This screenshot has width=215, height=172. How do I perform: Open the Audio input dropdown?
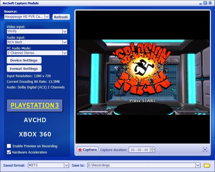(65, 42)
